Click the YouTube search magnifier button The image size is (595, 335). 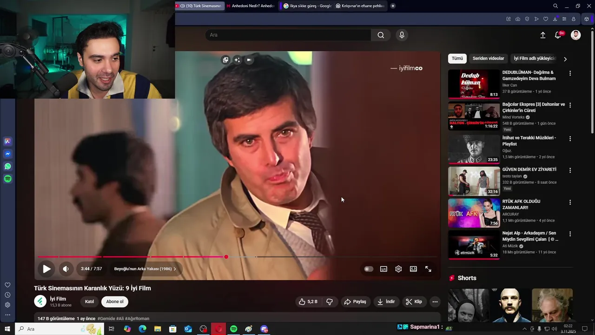tap(381, 35)
